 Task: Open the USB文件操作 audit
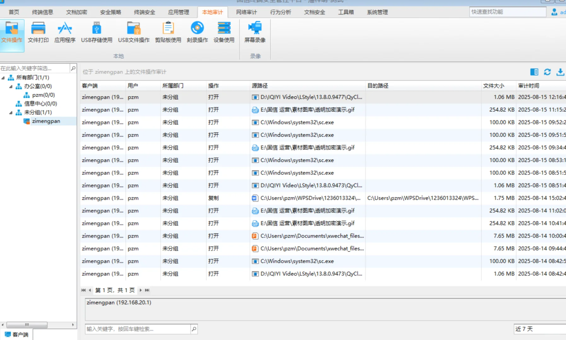[x=134, y=32]
